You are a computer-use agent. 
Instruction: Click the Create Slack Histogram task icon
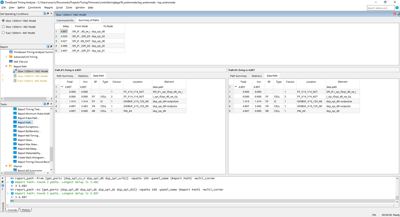pos(15,158)
